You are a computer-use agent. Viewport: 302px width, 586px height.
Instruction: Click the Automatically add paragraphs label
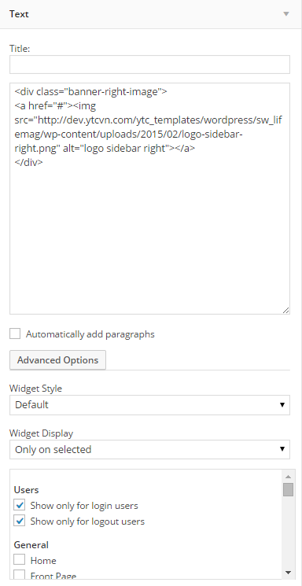coord(90,334)
